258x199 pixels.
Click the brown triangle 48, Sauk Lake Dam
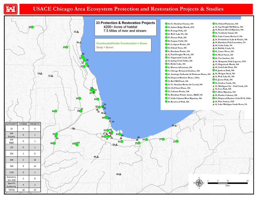point(98,157)
